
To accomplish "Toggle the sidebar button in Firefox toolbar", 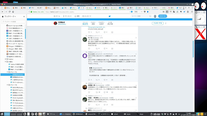I will (x=167, y=12).
